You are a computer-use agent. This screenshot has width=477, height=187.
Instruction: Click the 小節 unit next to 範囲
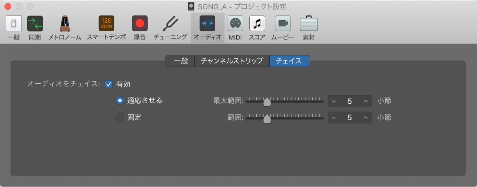[384, 117]
